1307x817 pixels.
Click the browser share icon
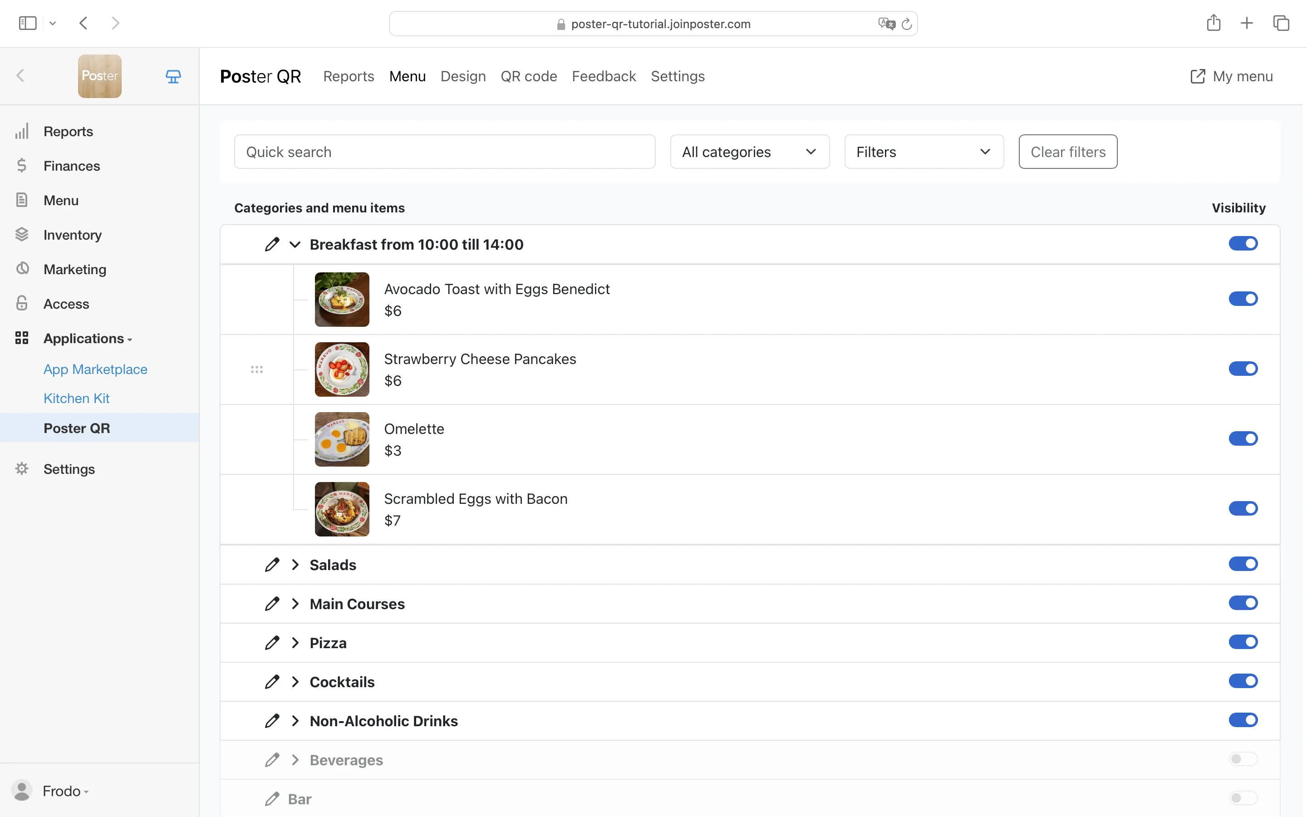click(x=1213, y=23)
